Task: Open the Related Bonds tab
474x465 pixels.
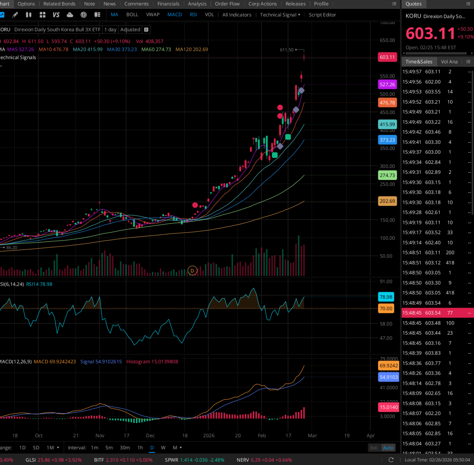Action: coord(59,4)
